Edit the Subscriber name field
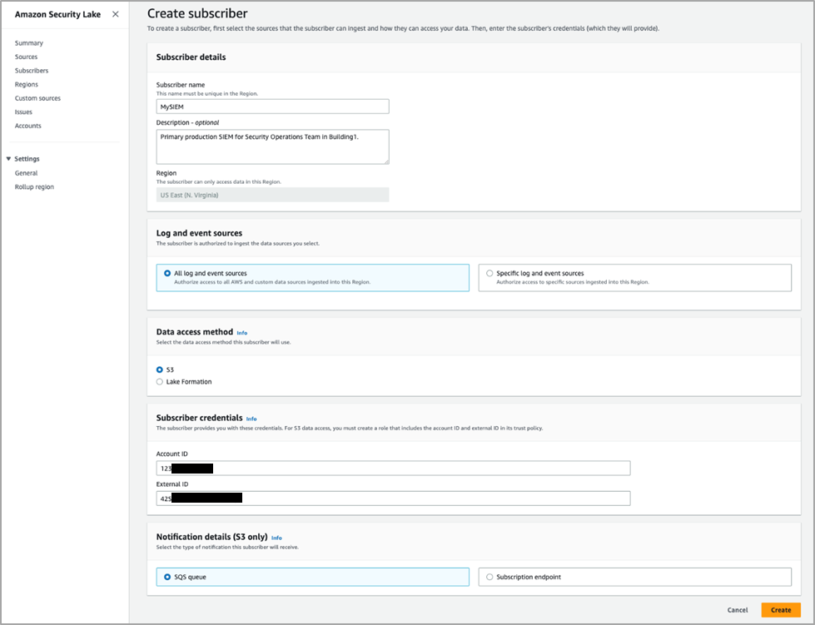Viewport: 815px width, 625px height. click(272, 106)
